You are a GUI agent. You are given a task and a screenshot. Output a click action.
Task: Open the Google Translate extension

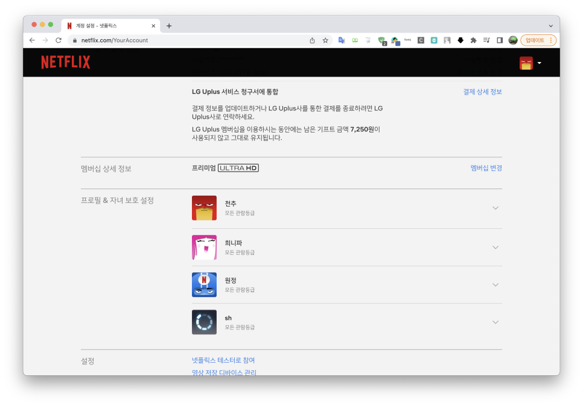(342, 40)
